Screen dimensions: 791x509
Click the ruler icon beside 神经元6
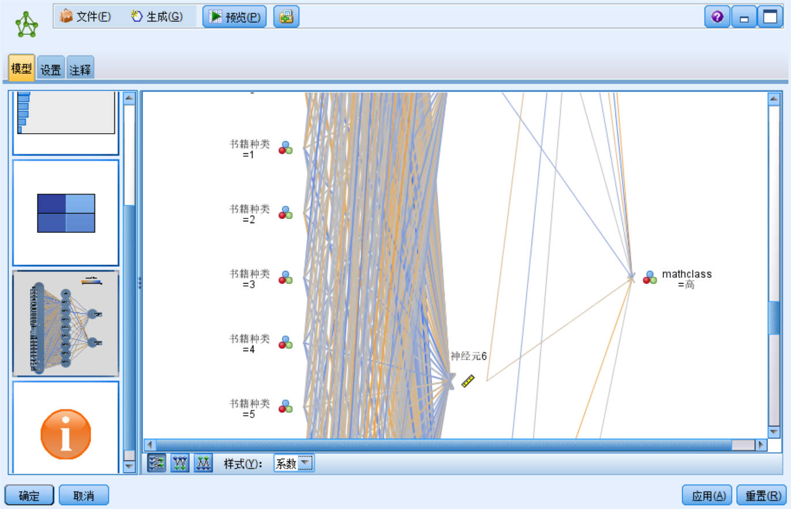tap(468, 381)
